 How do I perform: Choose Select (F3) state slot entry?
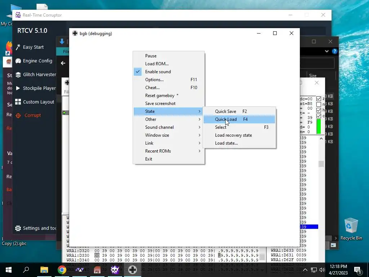pyautogui.click(x=239, y=127)
